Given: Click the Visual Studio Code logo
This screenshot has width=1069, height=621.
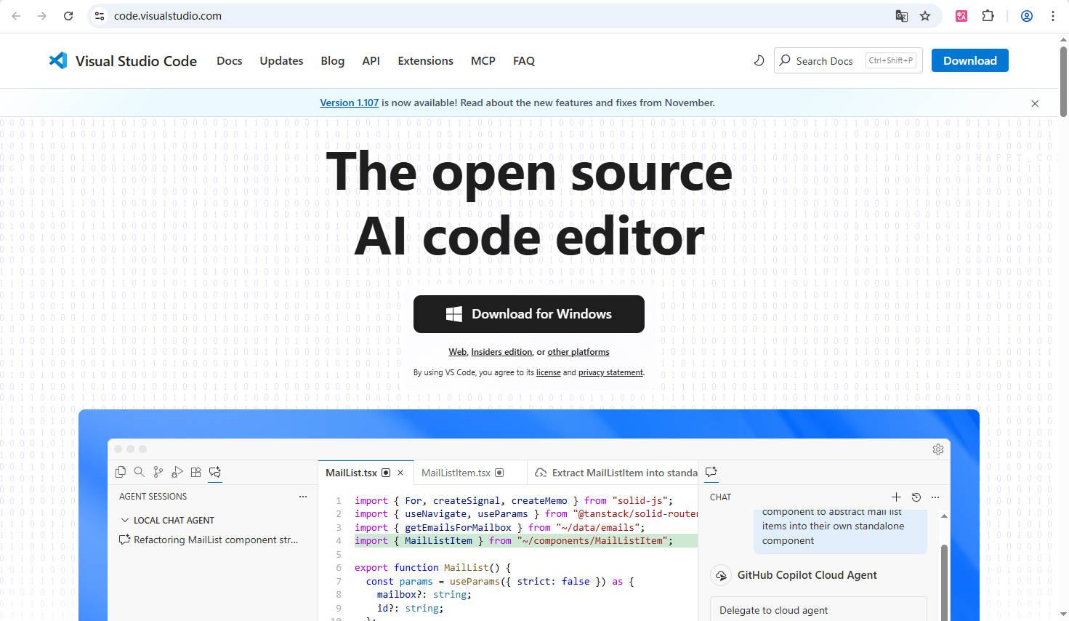Looking at the screenshot, I should (58, 61).
